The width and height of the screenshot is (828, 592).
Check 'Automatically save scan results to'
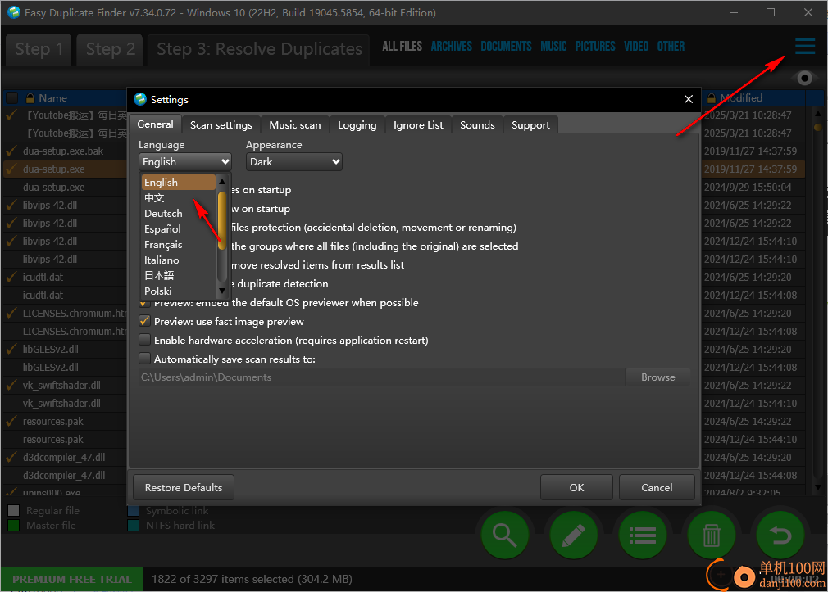point(144,359)
